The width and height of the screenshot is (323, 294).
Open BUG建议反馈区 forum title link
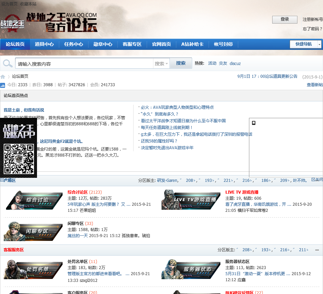(x=239, y=292)
